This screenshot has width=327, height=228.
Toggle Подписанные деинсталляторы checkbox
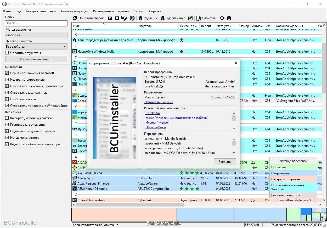(x=7, y=131)
